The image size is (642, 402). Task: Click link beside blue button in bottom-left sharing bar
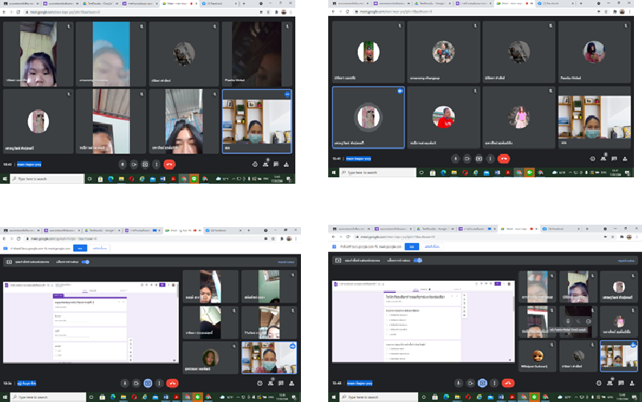[98, 248]
